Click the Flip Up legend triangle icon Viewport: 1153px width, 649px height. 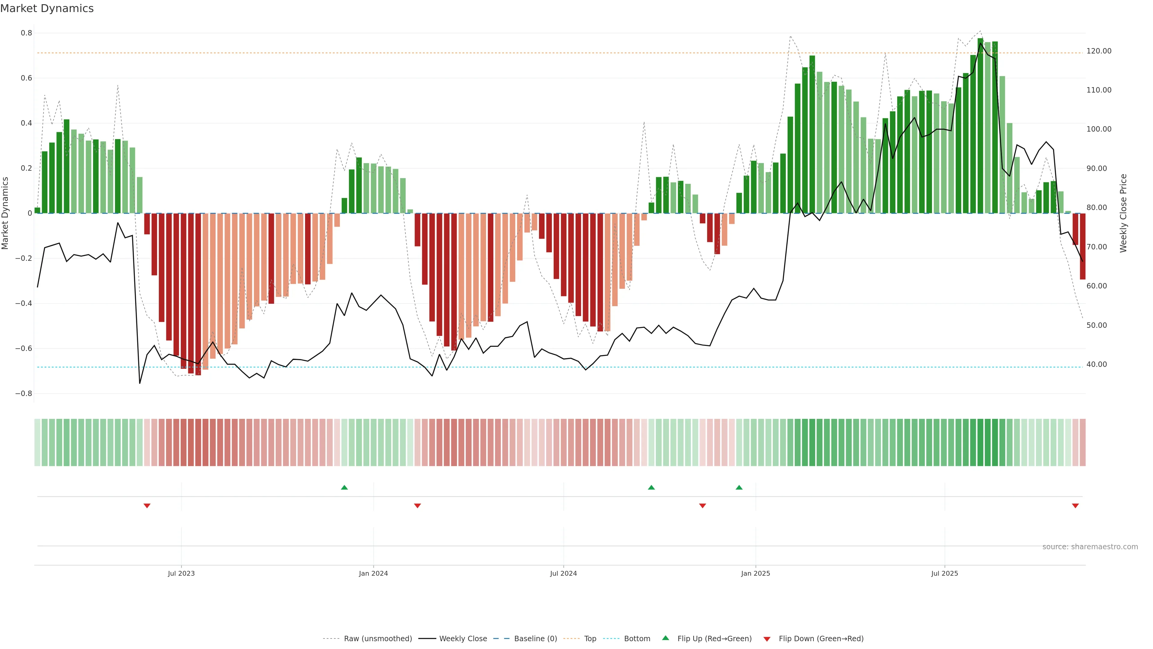coord(666,638)
